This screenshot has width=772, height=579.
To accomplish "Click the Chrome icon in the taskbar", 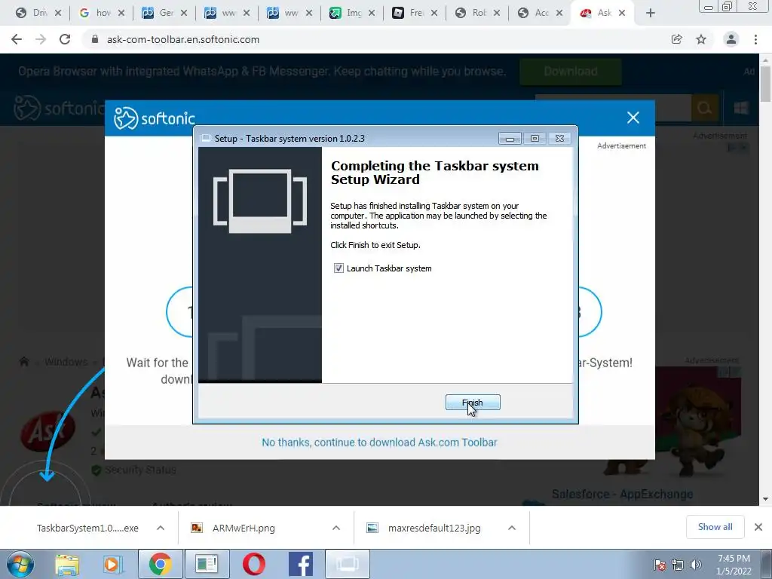I will click(x=160, y=564).
